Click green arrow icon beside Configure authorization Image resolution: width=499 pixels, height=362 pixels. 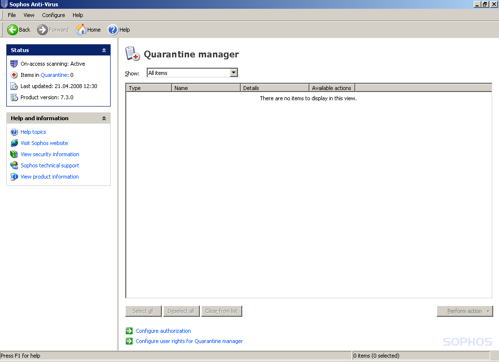click(129, 331)
